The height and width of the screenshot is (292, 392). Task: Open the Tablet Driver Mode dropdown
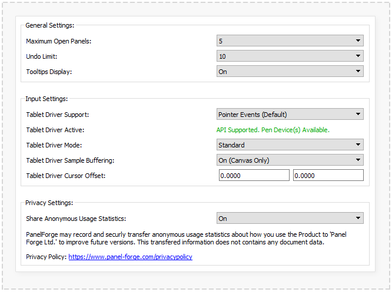pos(290,145)
